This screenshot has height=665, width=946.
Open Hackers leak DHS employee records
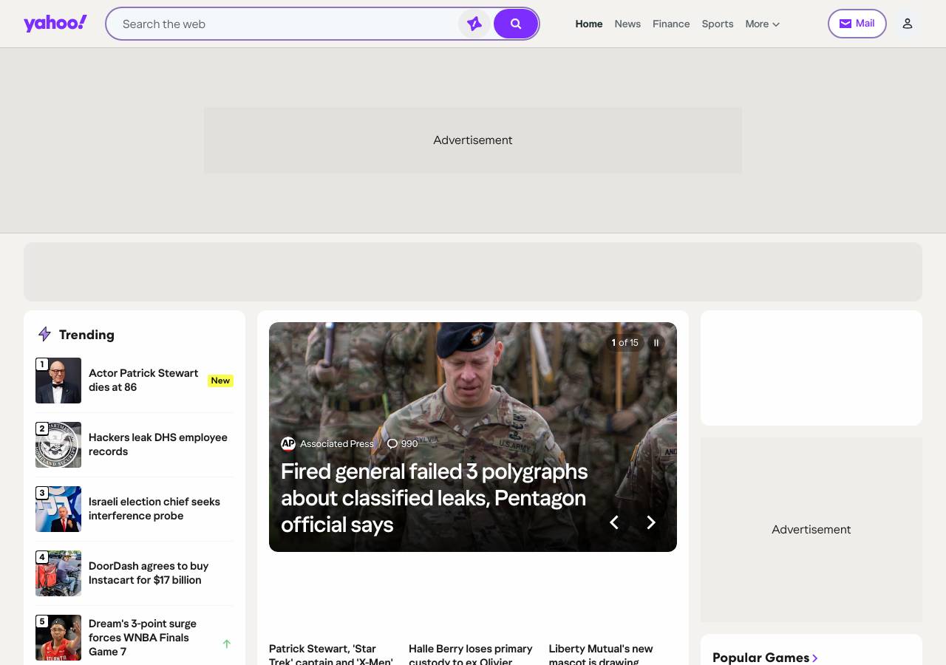tap(158, 444)
